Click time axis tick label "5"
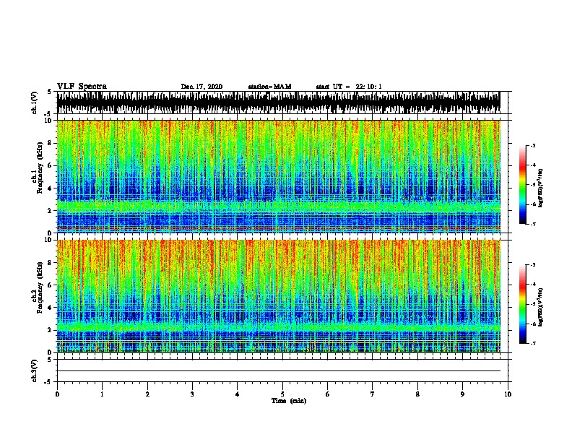The width and height of the screenshot is (572, 442). point(282,394)
